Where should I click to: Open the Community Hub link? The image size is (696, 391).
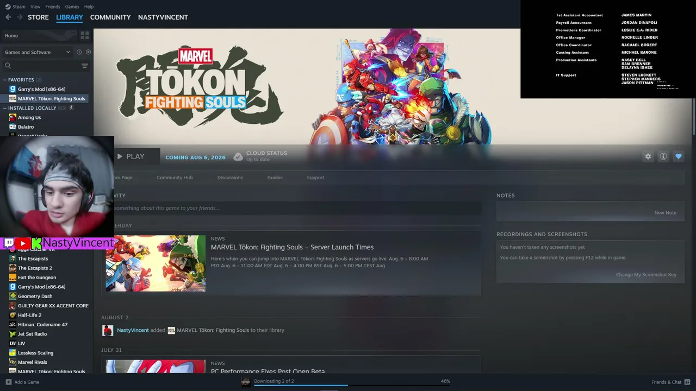click(x=175, y=178)
